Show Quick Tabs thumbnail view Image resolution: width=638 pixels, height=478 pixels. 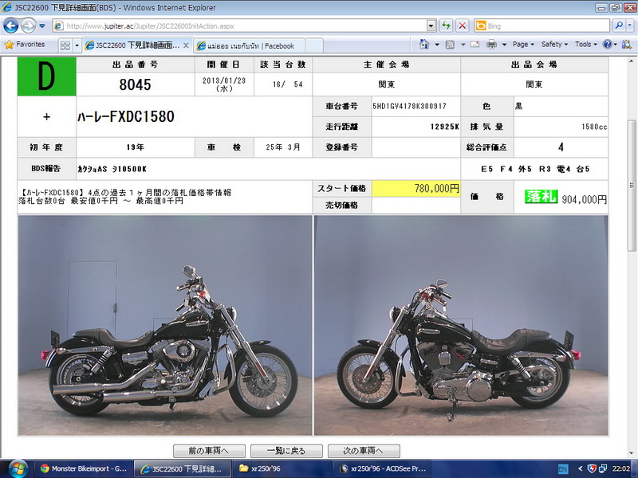click(x=65, y=45)
